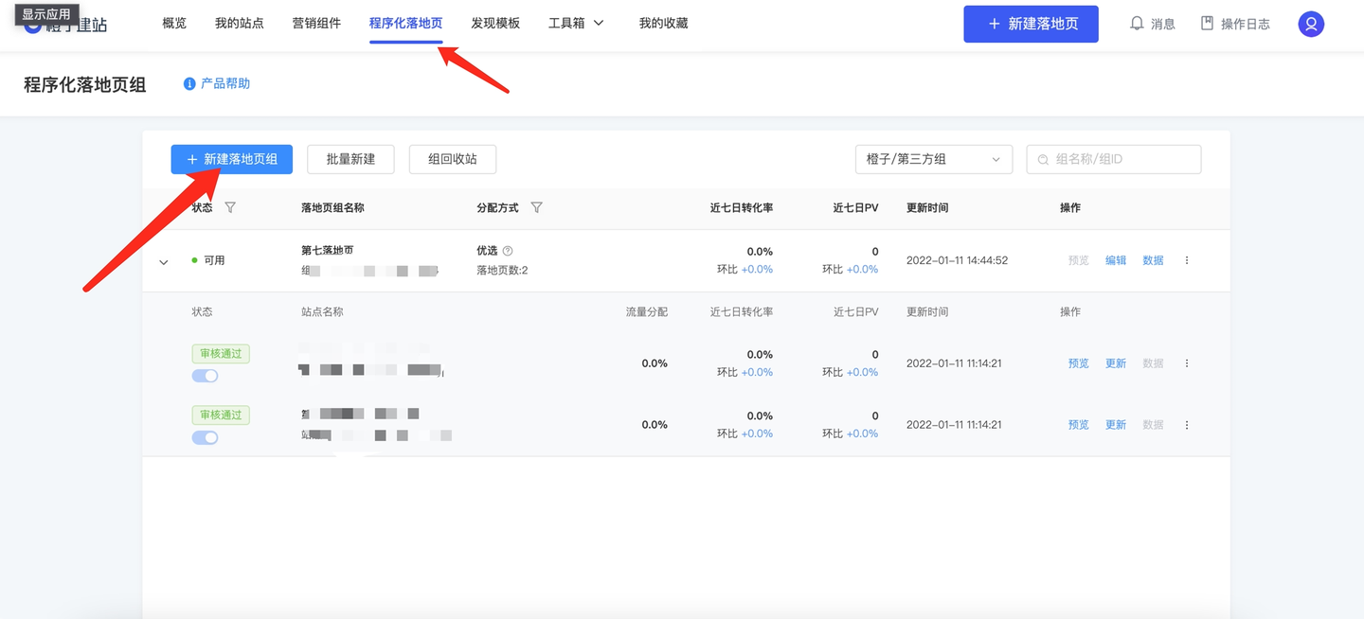The image size is (1364, 619).
Task: Open more options for the first site row
Action: [1187, 363]
